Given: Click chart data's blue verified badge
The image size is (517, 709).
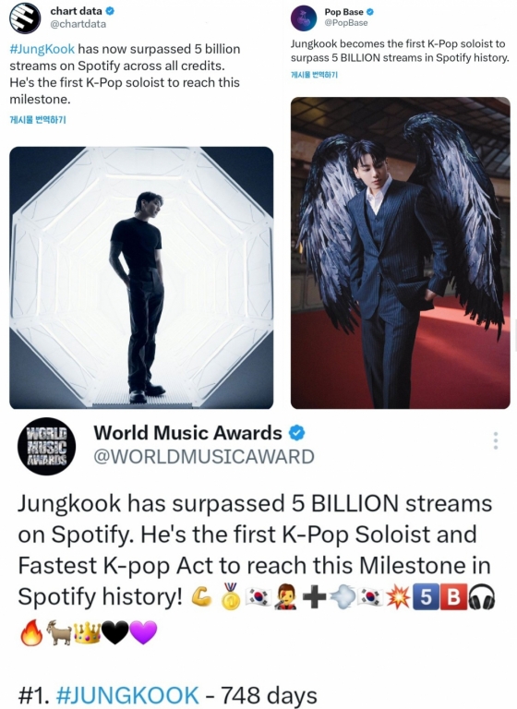Looking at the screenshot, I should point(110,11).
